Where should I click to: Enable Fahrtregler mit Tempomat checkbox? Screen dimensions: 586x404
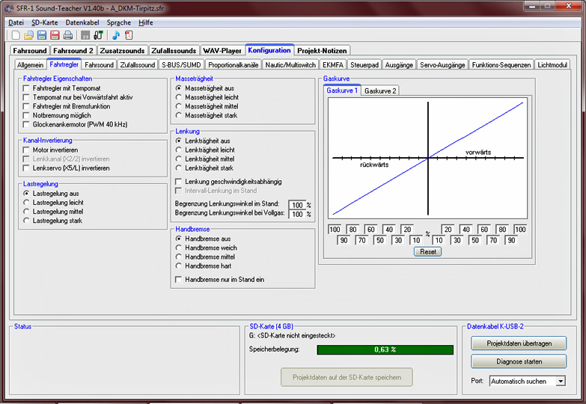27,88
